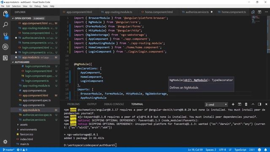The image size is (270, 152).
Task: Select the terminal instance dropdown 2: cmd
Action: (x=216, y=104)
